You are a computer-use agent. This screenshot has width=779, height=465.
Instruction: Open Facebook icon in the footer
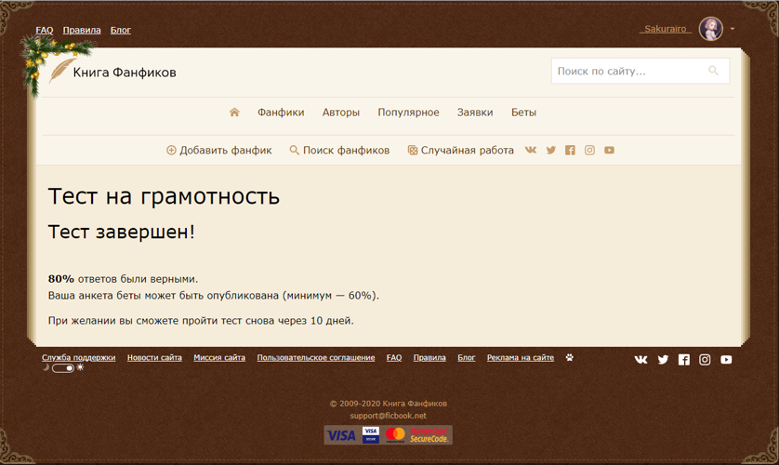pos(684,360)
